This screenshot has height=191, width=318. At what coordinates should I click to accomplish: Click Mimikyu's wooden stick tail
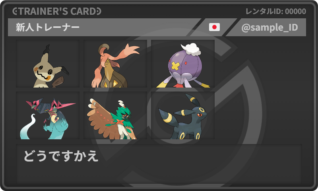(x=58, y=82)
